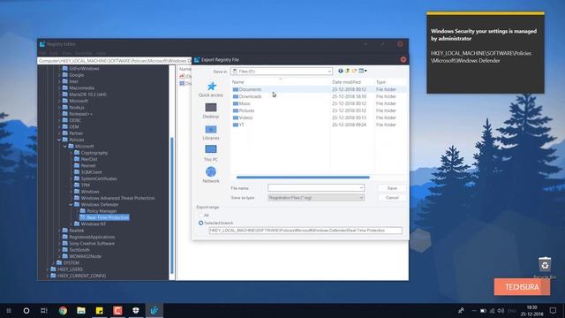This screenshot has width=565, height=318.
Task: Click the Cancel button
Action: click(392, 198)
